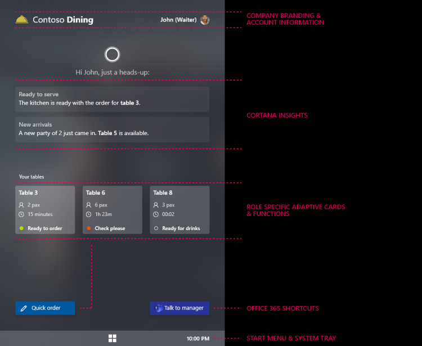Viewport: 422px width, 346px height.
Task: Select the green Ready to order status dot
Action: [x=21, y=228]
